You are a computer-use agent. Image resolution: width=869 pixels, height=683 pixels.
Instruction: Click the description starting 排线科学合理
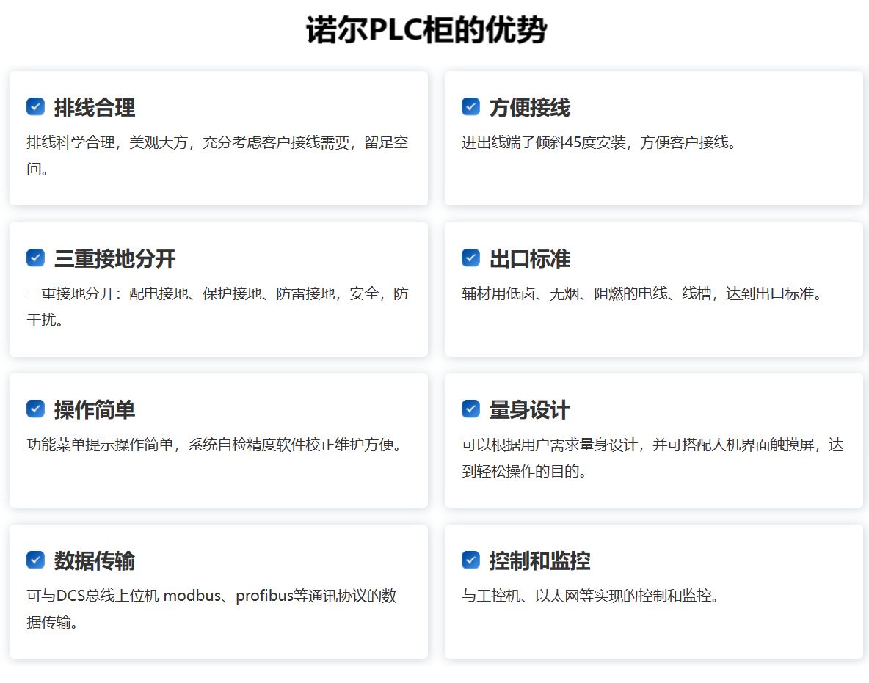pyautogui.click(x=217, y=156)
